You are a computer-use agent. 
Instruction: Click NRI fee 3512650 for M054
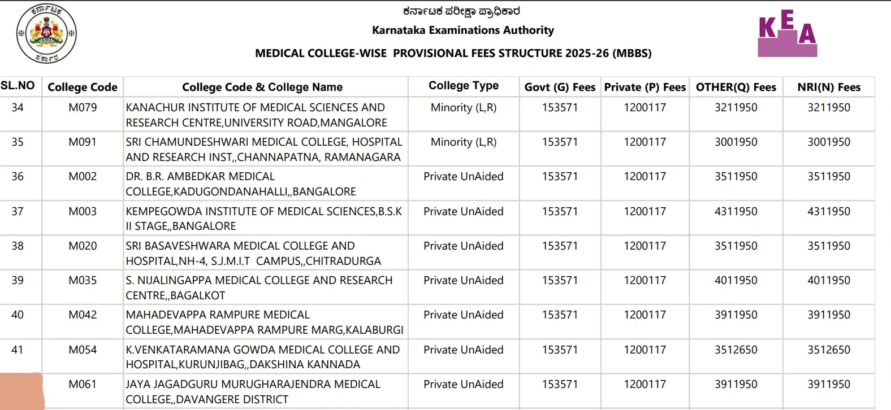click(828, 350)
